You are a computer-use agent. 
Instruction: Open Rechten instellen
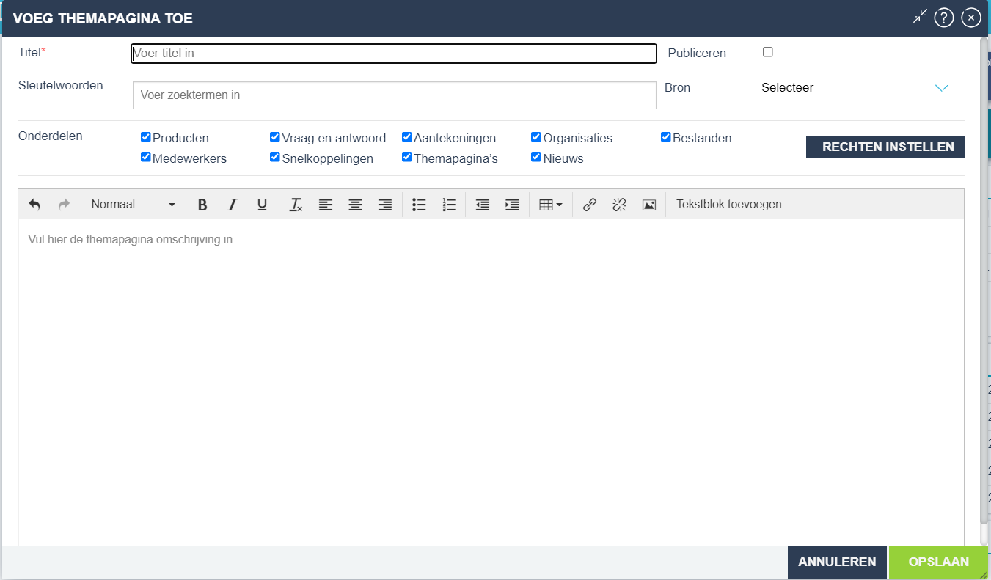click(x=885, y=147)
